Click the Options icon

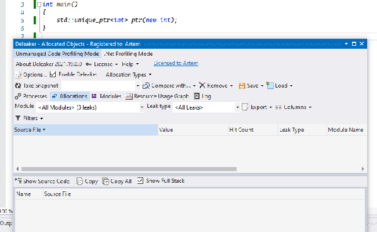pyautogui.click(x=18, y=75)
